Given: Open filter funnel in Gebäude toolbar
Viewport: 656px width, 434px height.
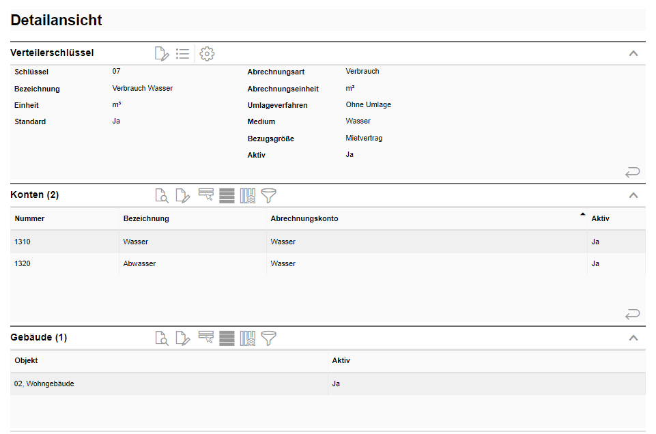Looking at the screenshot, I should coord(269,338).
